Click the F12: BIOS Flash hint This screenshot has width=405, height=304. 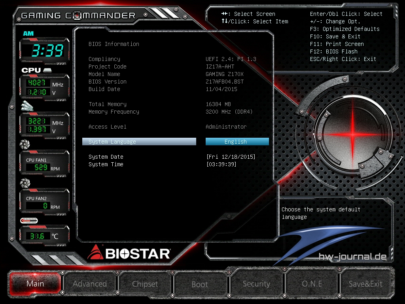(334, 51)
